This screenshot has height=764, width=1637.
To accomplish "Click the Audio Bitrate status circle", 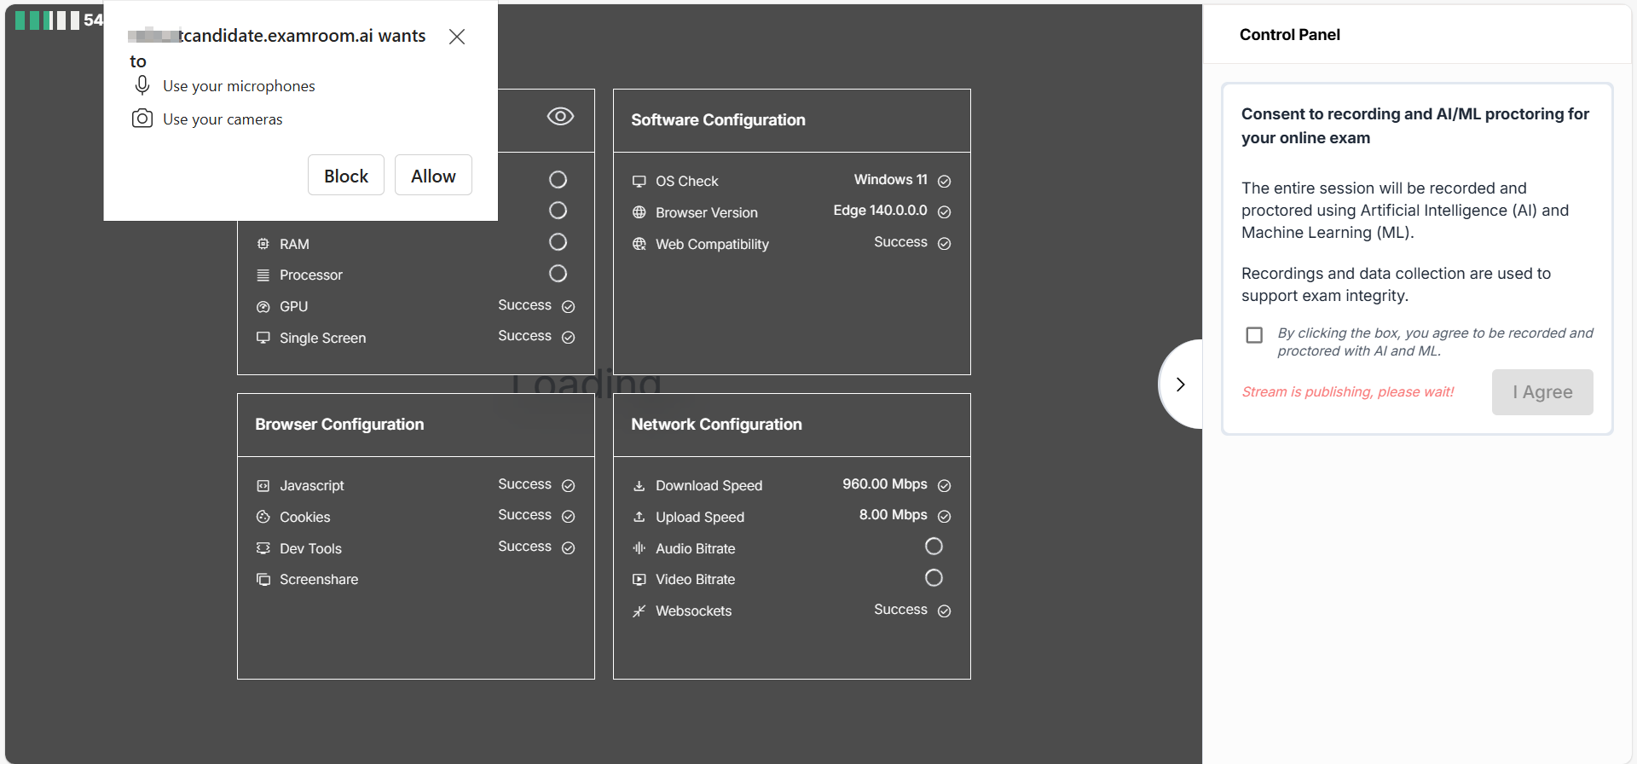I will pos(934,547).
